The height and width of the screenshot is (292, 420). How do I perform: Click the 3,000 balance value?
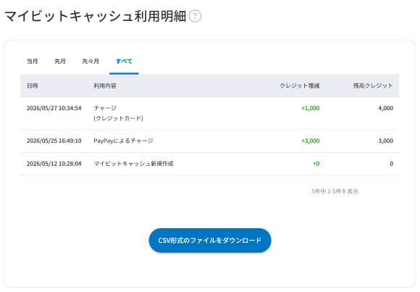[386, 141]
